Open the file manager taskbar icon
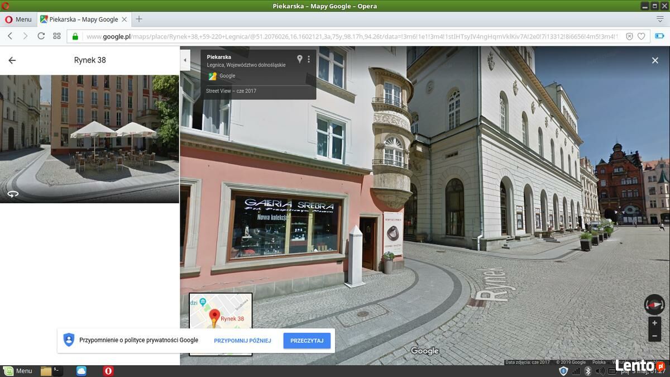 pyautogui.click(x=46, y=371)
